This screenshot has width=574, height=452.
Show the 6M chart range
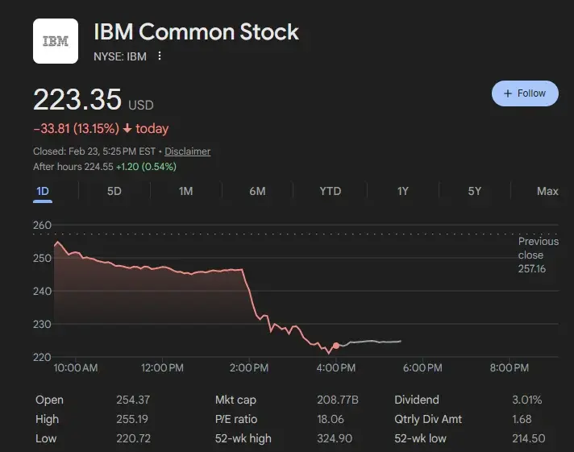coord(258,191)
